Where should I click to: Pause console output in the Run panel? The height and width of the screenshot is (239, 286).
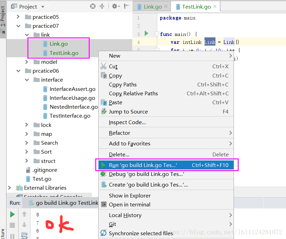tap(12, 237)
